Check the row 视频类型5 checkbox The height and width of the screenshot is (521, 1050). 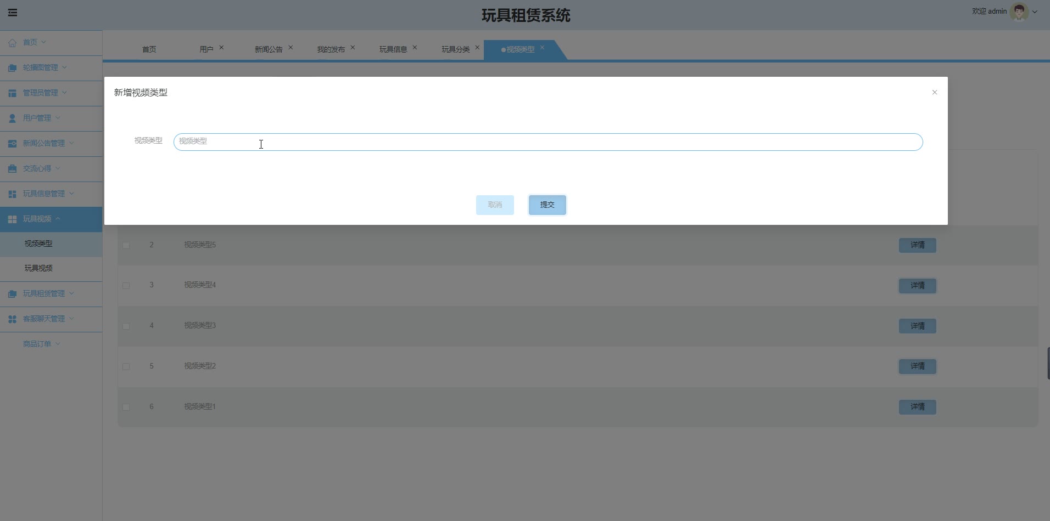click(x=126, y=245)
